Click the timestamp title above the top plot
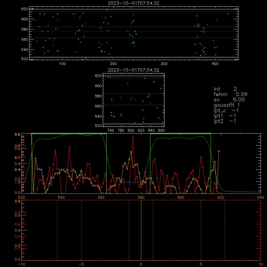 (134, 3)
